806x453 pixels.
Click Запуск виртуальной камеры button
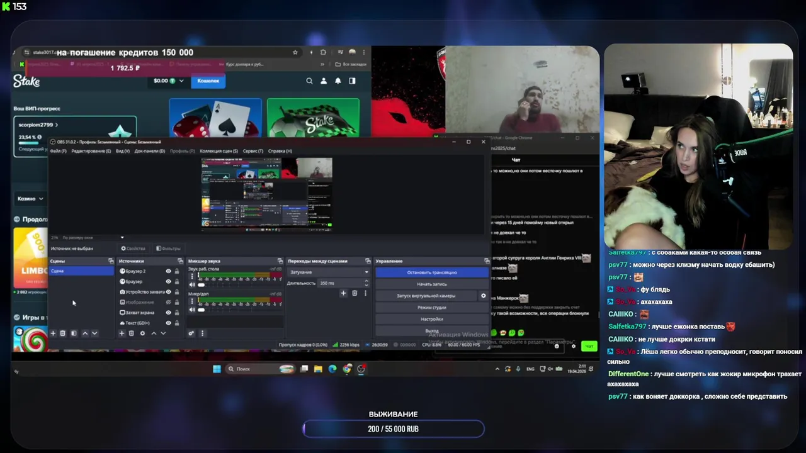(426, 296)
